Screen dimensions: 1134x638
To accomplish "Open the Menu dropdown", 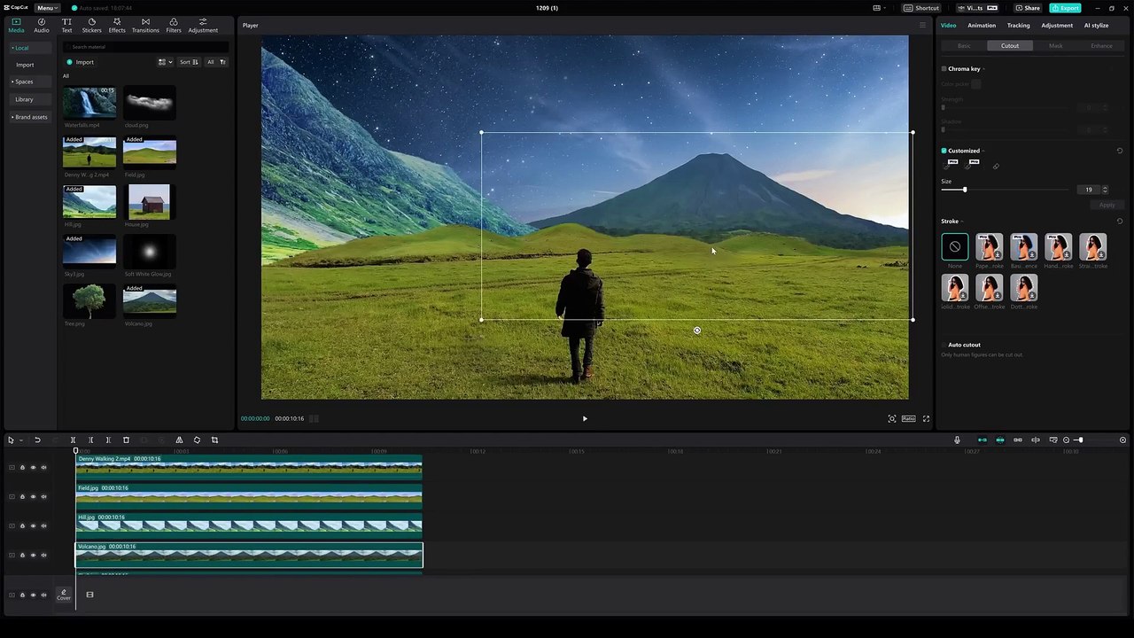I will [x=46, y=8].
